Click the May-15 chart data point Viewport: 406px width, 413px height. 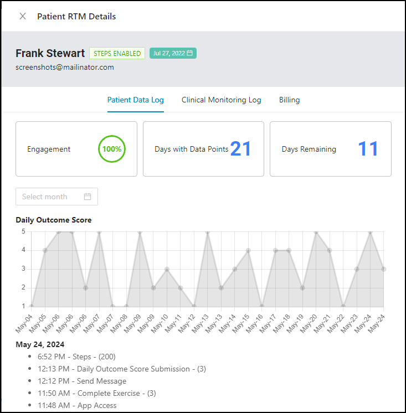tap(248, 250)
